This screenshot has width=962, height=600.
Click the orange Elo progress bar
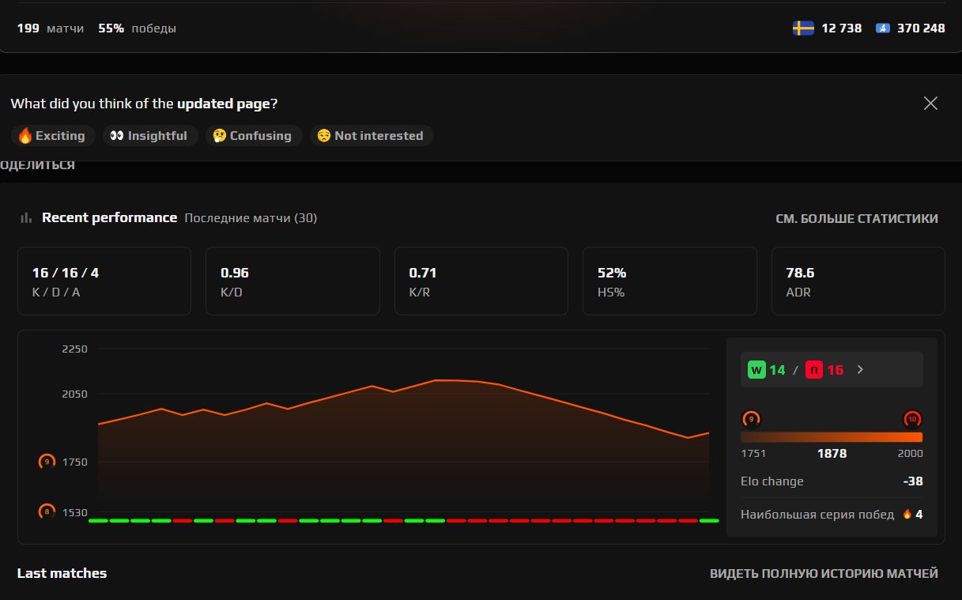click(831, 436)
